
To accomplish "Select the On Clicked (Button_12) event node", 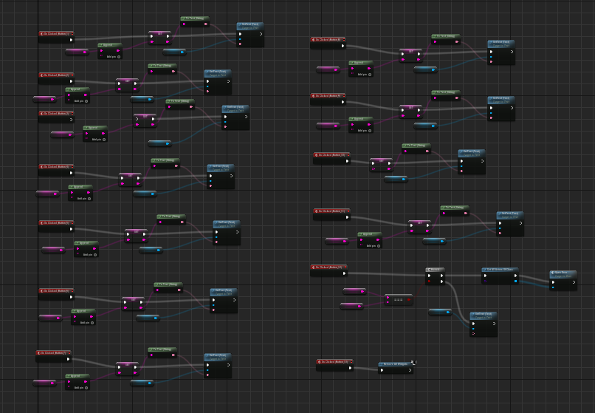I will click(x=329, y=270).
